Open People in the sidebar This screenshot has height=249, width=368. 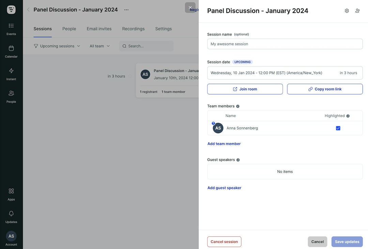11,97
